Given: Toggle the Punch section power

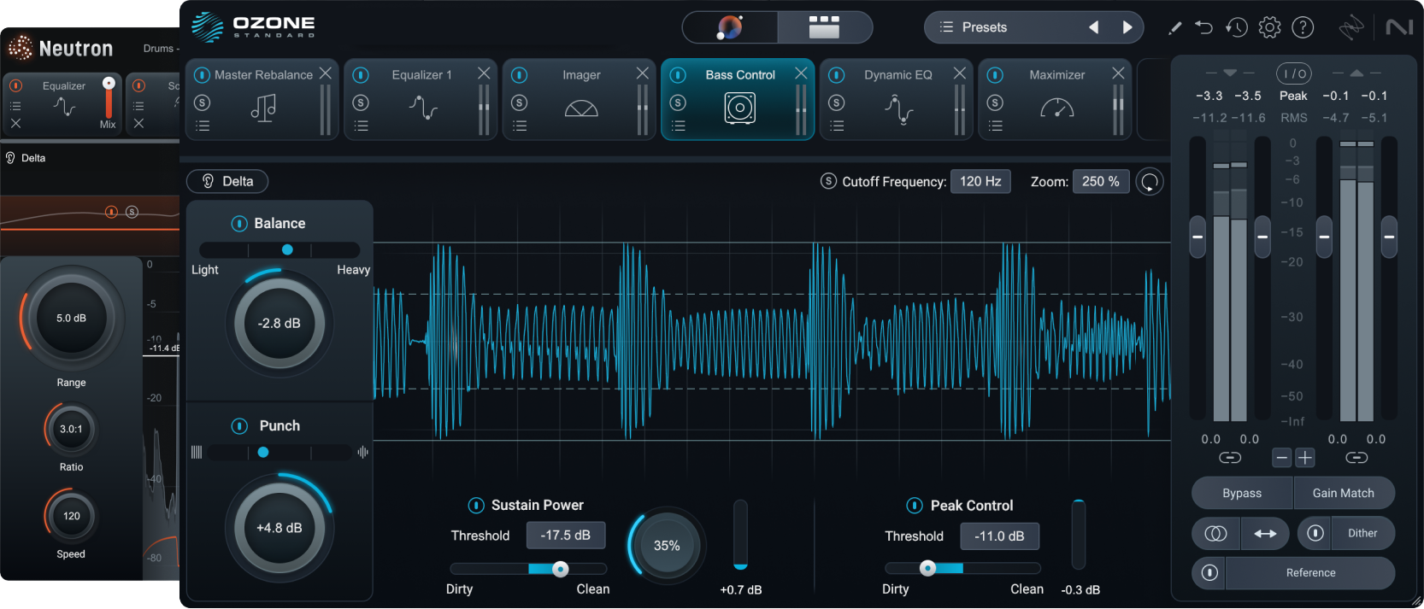Looking at the screenshot, I should 239,426.
